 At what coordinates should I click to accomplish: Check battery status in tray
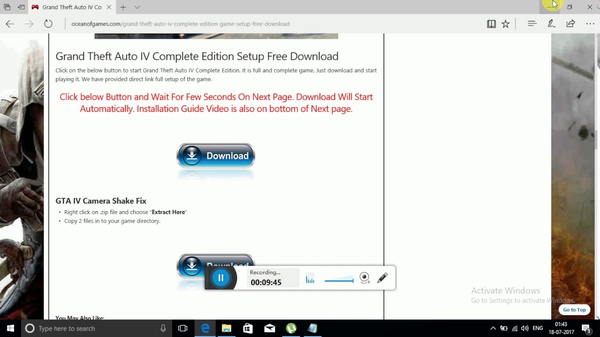[x=504, y=329]
